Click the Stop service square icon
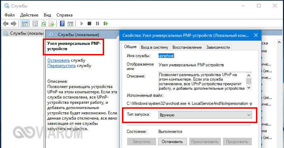 (x=89, y=23)
